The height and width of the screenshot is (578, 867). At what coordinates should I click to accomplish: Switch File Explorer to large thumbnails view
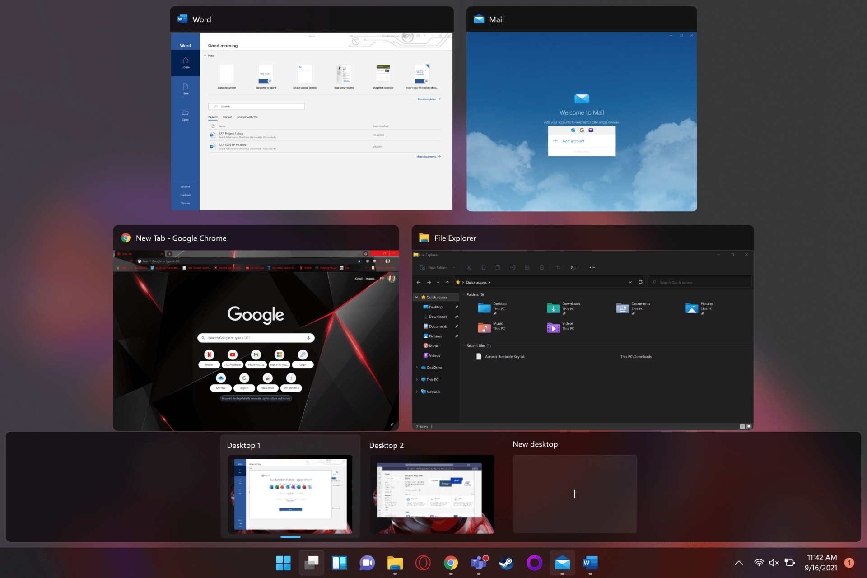click(749, 427)
